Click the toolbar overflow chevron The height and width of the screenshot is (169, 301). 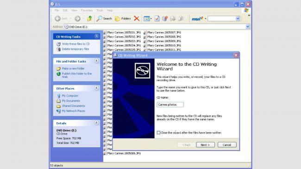pos(249,15)
